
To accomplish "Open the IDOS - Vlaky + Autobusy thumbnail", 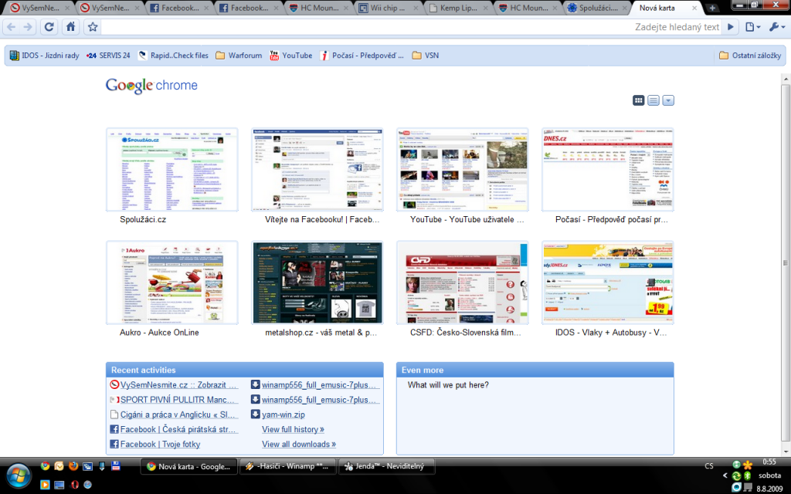I will click(x=608, y=283).
